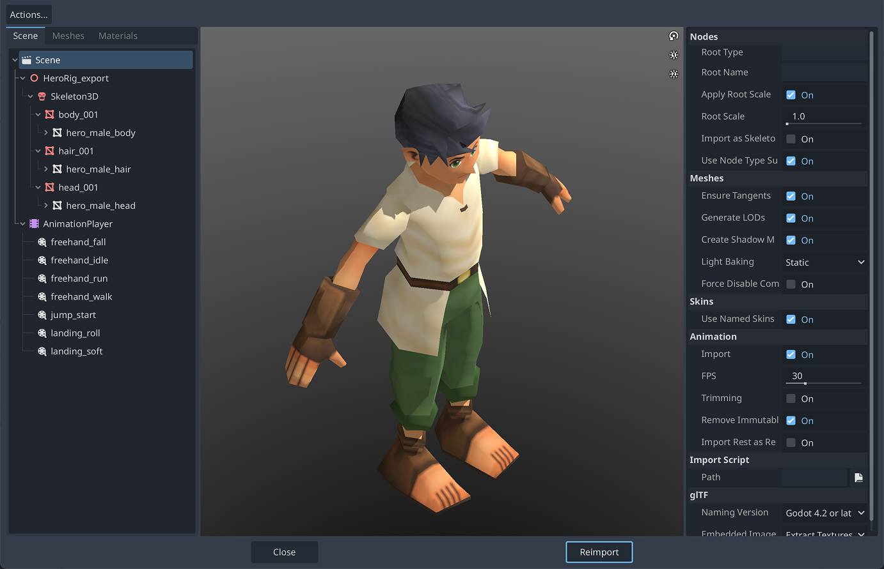Viewport: 884px width, 569px height.
Task: Switch to the Materials tab
Action: (118, 36)
